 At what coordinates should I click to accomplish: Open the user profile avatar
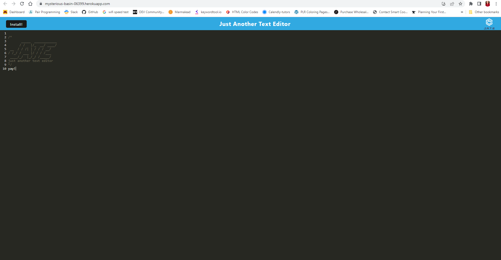tap(488, 4)
